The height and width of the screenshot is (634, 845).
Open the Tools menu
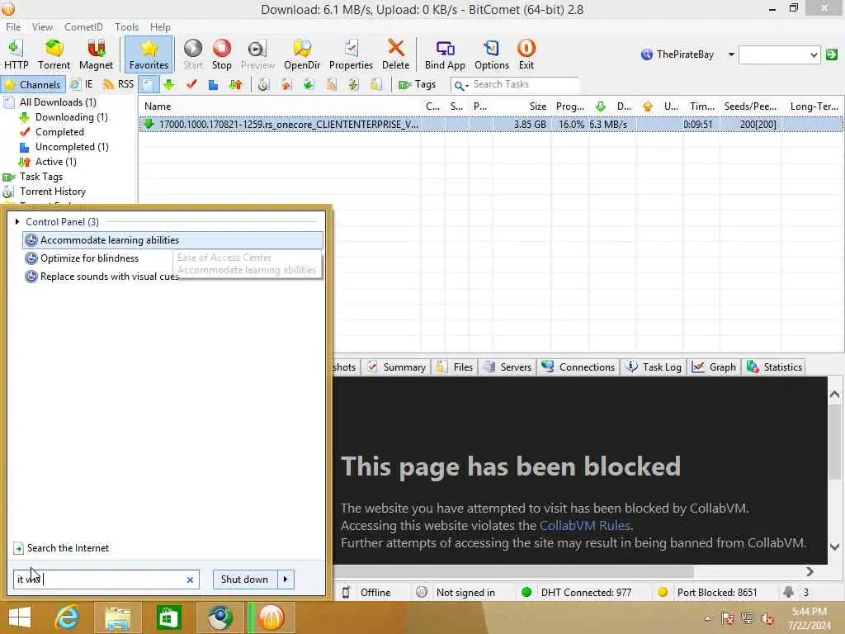tap(126, 27)
